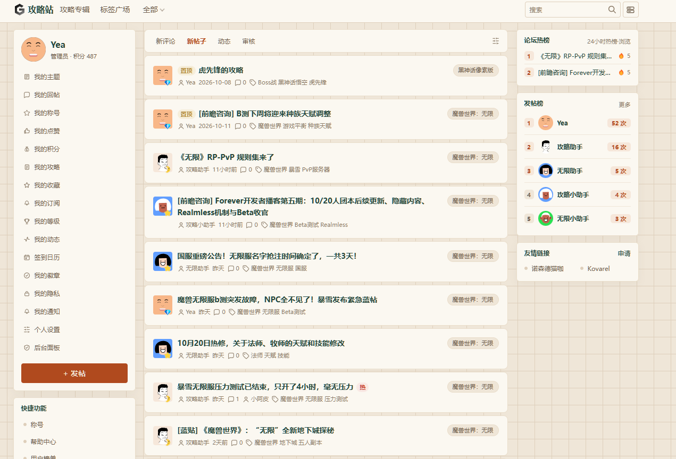Click the 我的徽章 badge check icon
Viewport: 676px width, 459px height.
tap(27, 276)
